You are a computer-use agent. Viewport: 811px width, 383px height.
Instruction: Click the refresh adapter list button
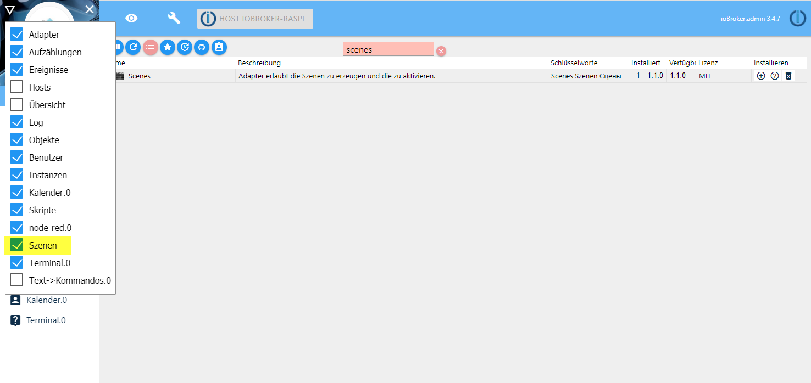click(x=133, y=47)
